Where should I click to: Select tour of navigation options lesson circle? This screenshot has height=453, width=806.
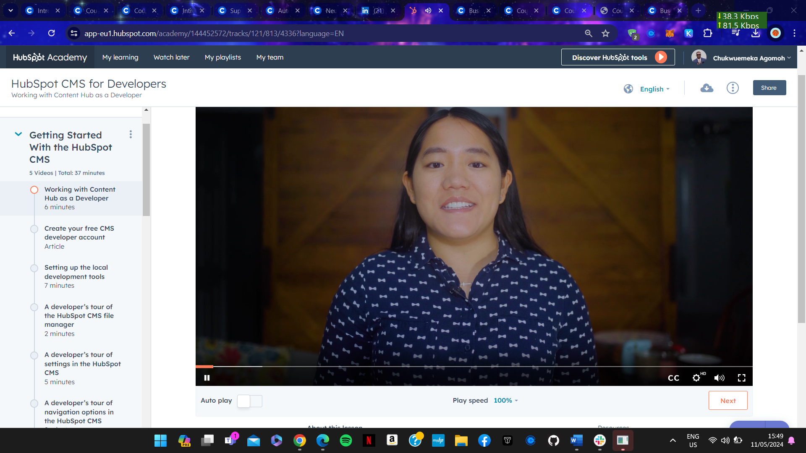34,404
